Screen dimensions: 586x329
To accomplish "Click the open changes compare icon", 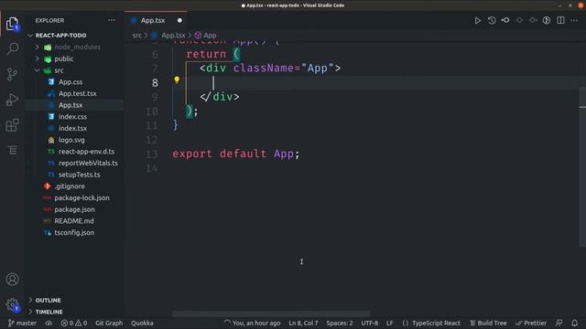I will click(505, 20).
